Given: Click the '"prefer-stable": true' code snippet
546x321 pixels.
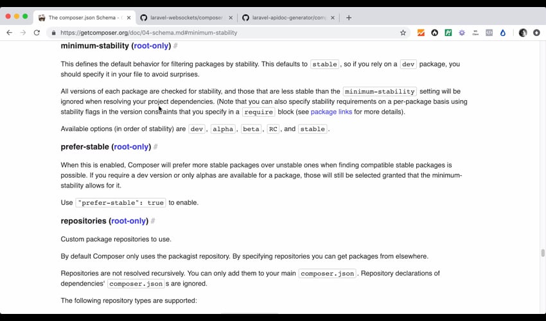Looking at the screenshot, I should point(121,203).
